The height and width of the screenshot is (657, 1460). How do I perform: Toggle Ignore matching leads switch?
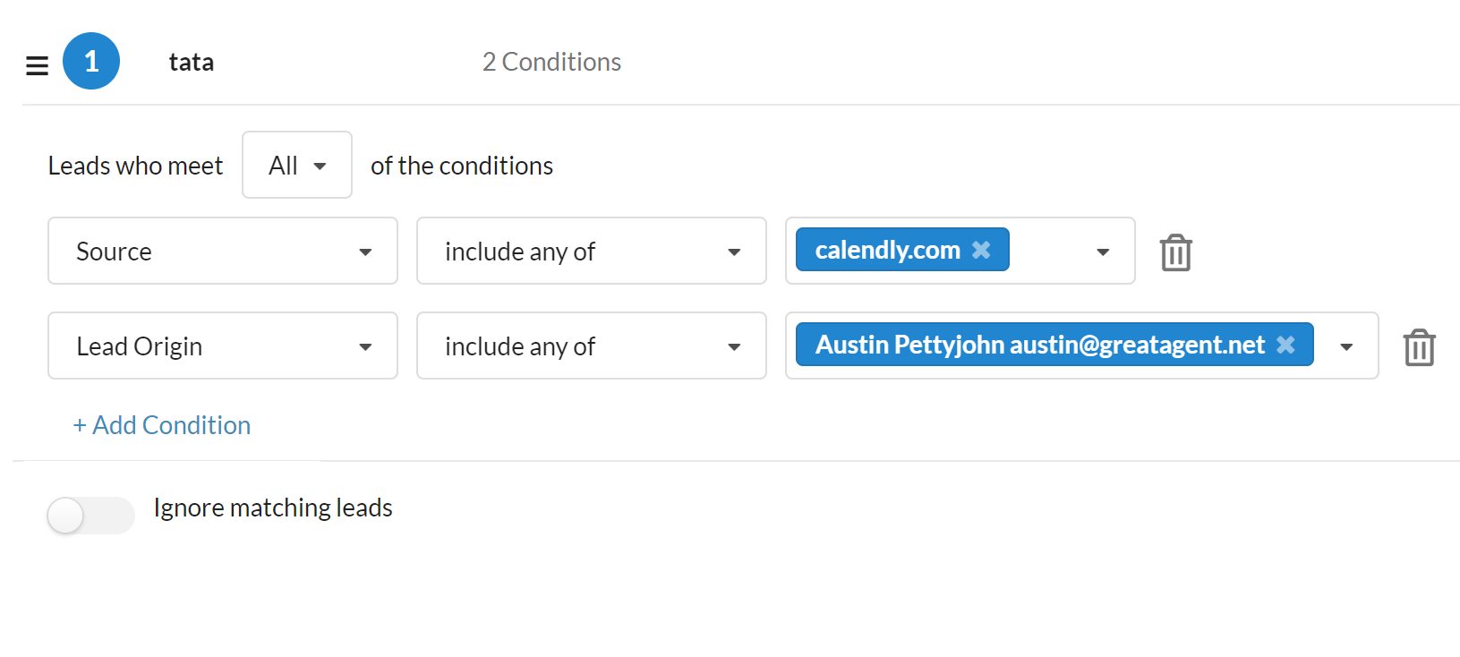click(x=90, y=515)
